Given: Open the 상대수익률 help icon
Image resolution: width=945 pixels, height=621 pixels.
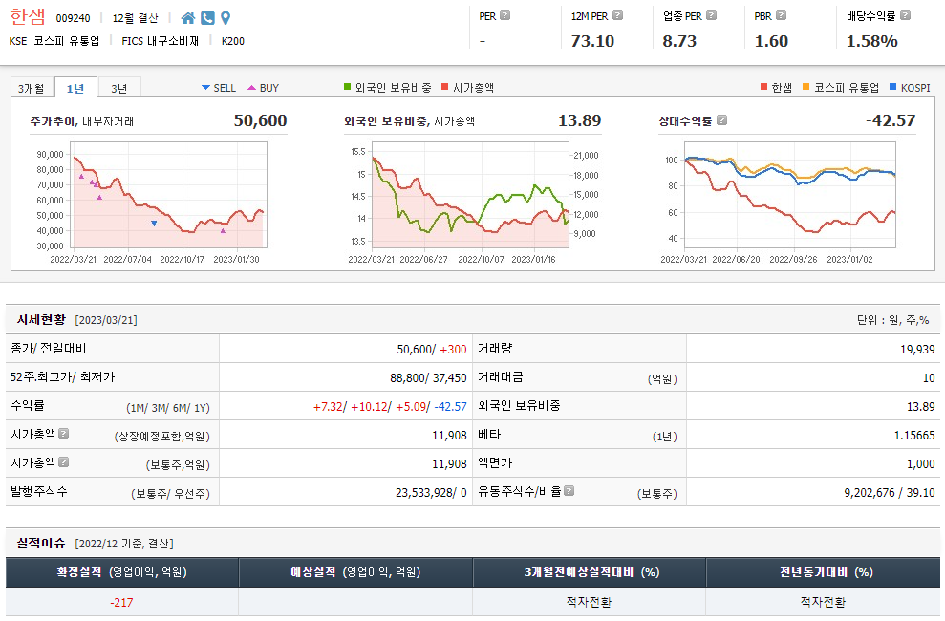Looking at the screenshot, I should (x=722, y=119).
